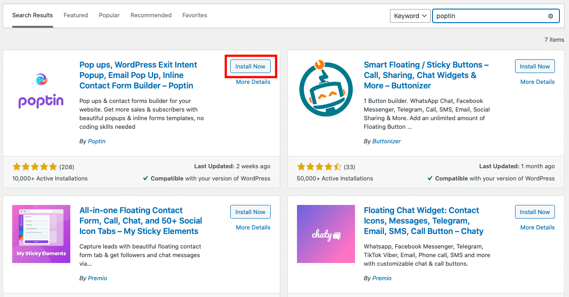Click the Buttonizer robot logo
This screenshot has width=569, height=297.
tap(326, 89)
